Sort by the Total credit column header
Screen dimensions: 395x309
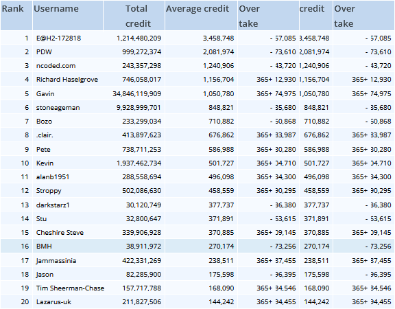(x=138, y=16)
